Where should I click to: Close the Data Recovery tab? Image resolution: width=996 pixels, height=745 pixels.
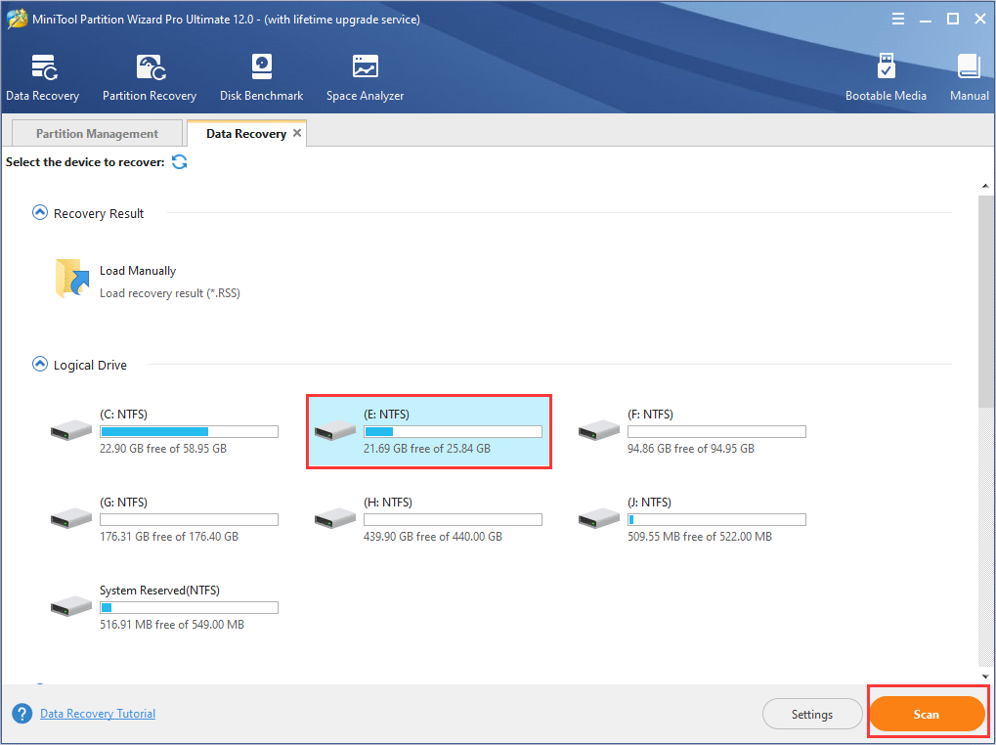tap(296, 133)
